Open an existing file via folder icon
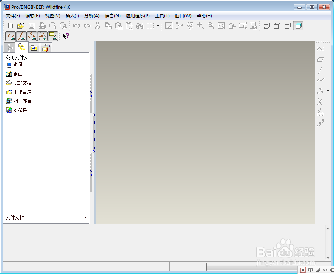This screenshot has height=274, width=334. pos(21,26)
